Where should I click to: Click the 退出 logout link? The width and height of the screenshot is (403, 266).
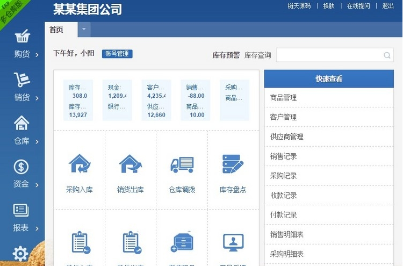[x=387, y=6]
